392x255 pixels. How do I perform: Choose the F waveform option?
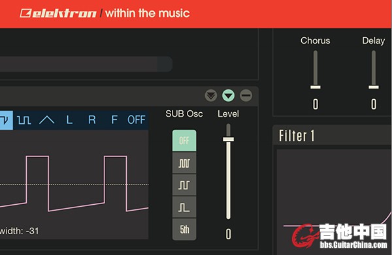[114, 120]
